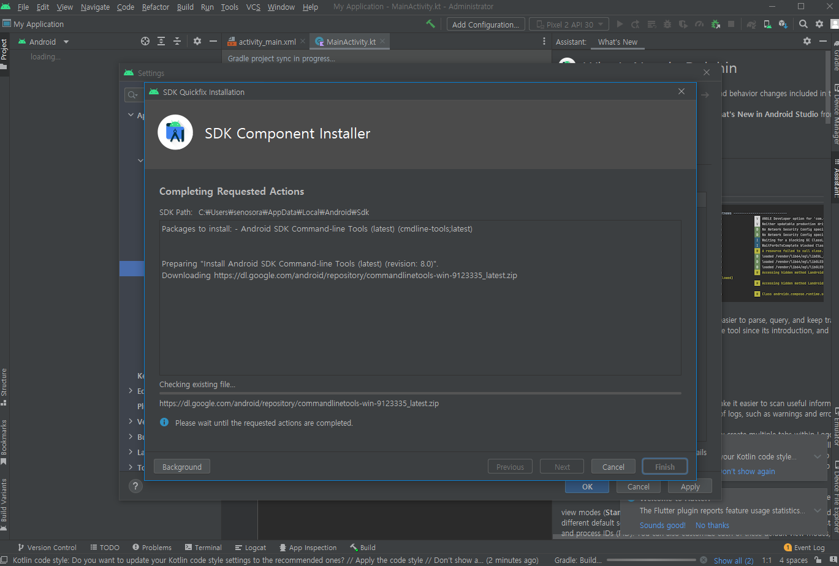This screenshot has height=566, width=839.
Task: Open Project panel options gear
Action: (x=197, y=41)
